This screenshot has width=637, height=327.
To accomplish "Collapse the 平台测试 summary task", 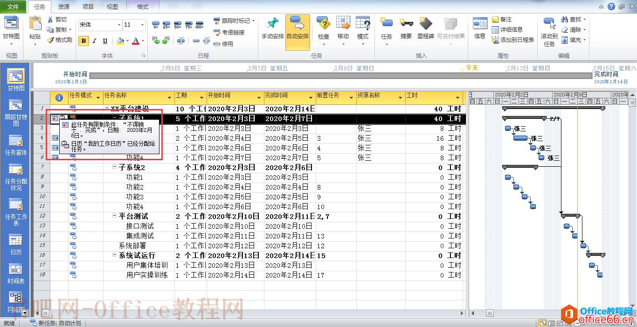I will coord(115,216).
